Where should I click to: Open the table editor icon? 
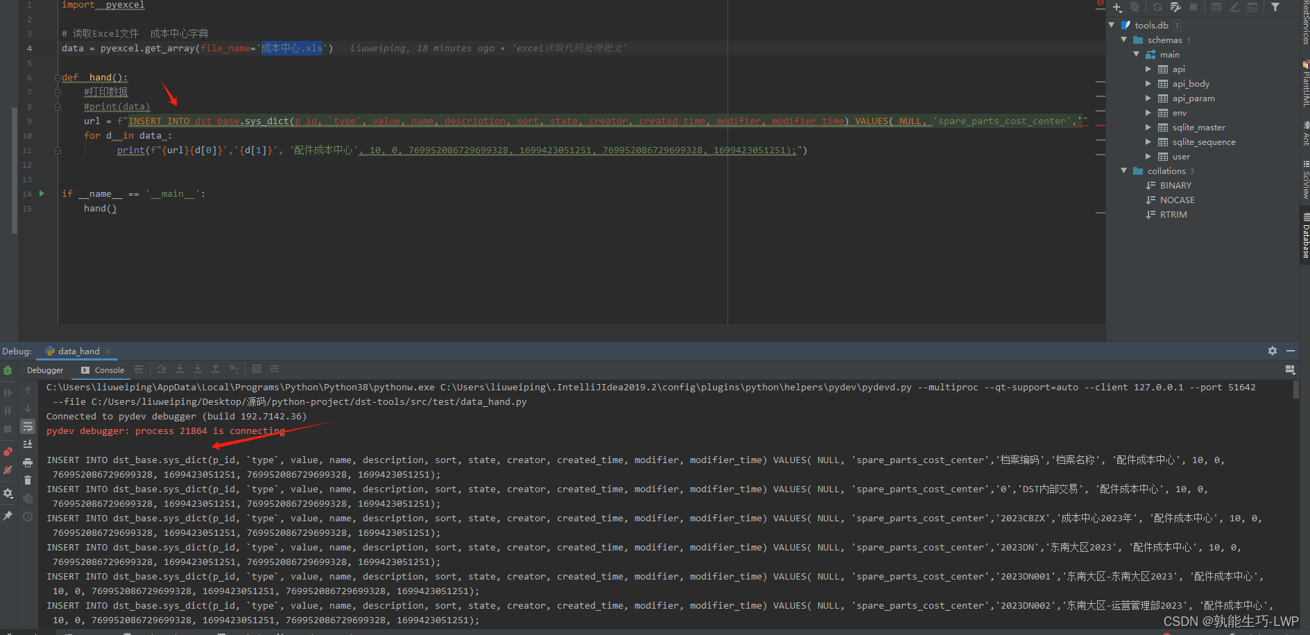point(1216,8)
